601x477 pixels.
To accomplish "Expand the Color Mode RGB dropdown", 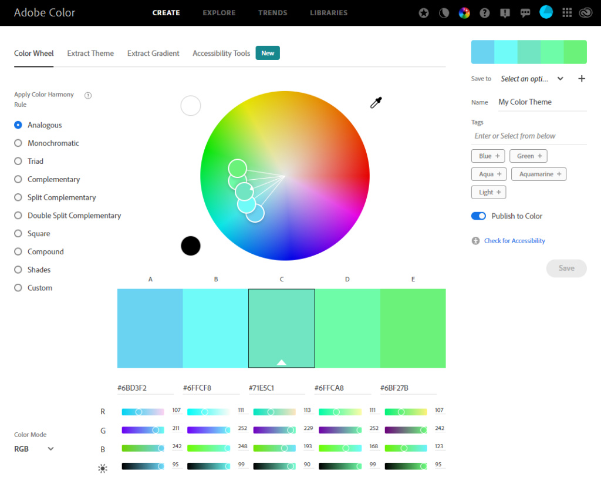I will tap(34, 449).
